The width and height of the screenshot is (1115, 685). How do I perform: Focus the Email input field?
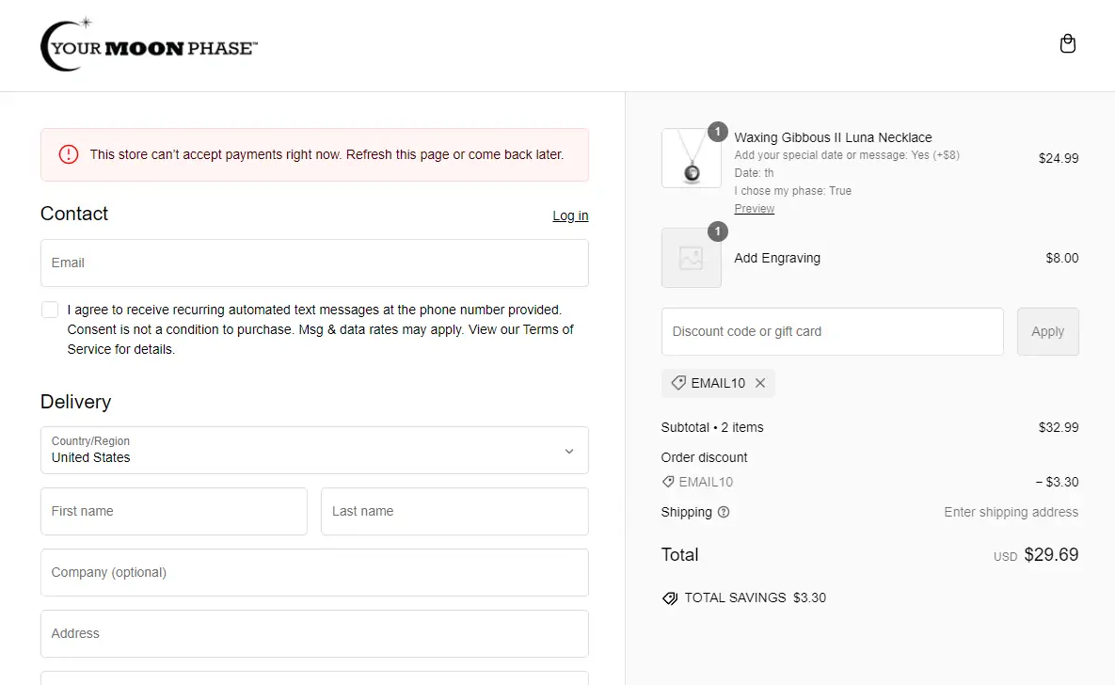(314, 263)
